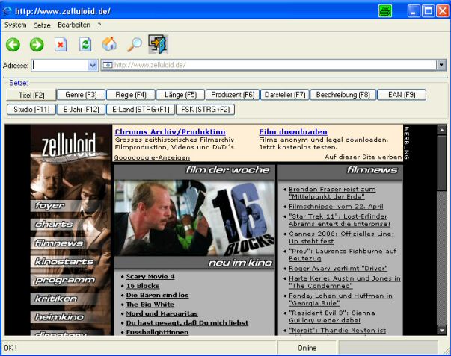Image resolution: width=451 pixels, height=356 pixels.
Task: Open the Setze menu
Action: (x=42, y=25)
